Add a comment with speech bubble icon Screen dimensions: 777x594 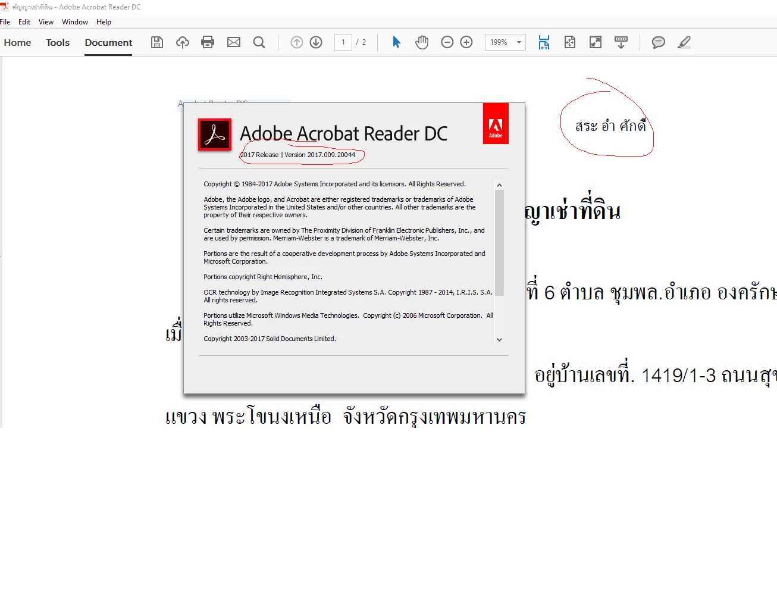tap(658, 42)
